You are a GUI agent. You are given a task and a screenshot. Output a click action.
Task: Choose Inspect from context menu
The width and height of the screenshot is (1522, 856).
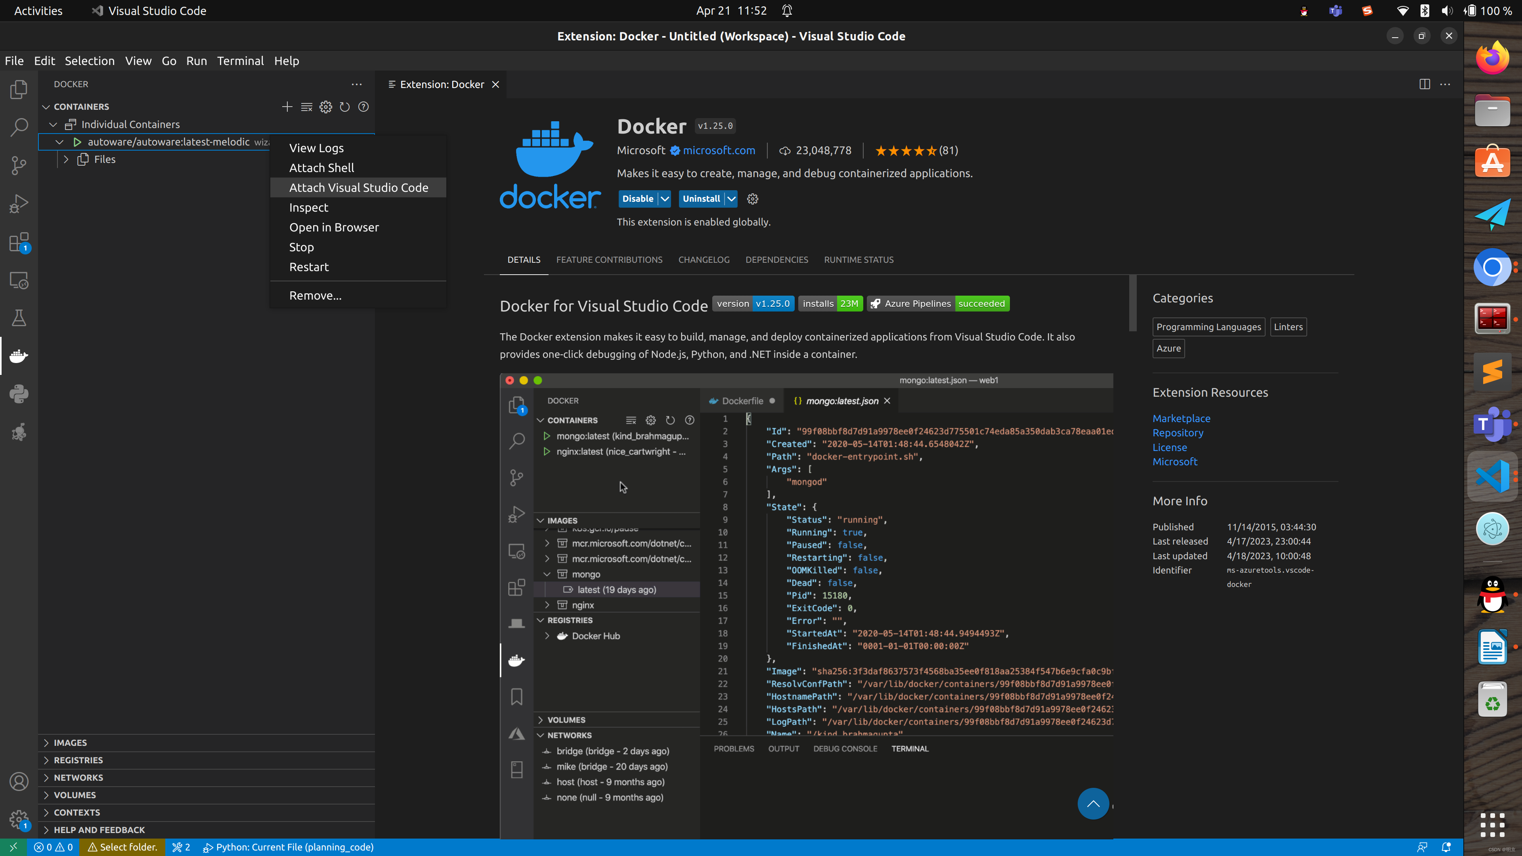point(358,208)
